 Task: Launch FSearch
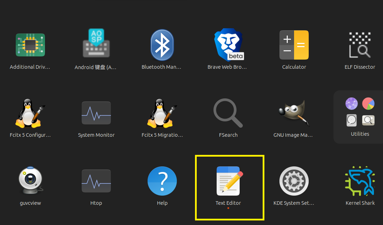(228, 113)
